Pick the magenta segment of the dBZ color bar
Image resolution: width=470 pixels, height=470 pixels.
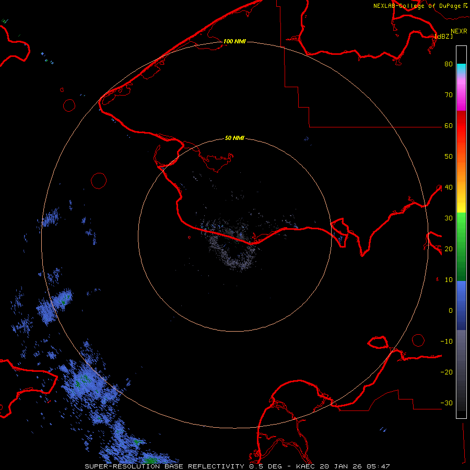(461, 96)
